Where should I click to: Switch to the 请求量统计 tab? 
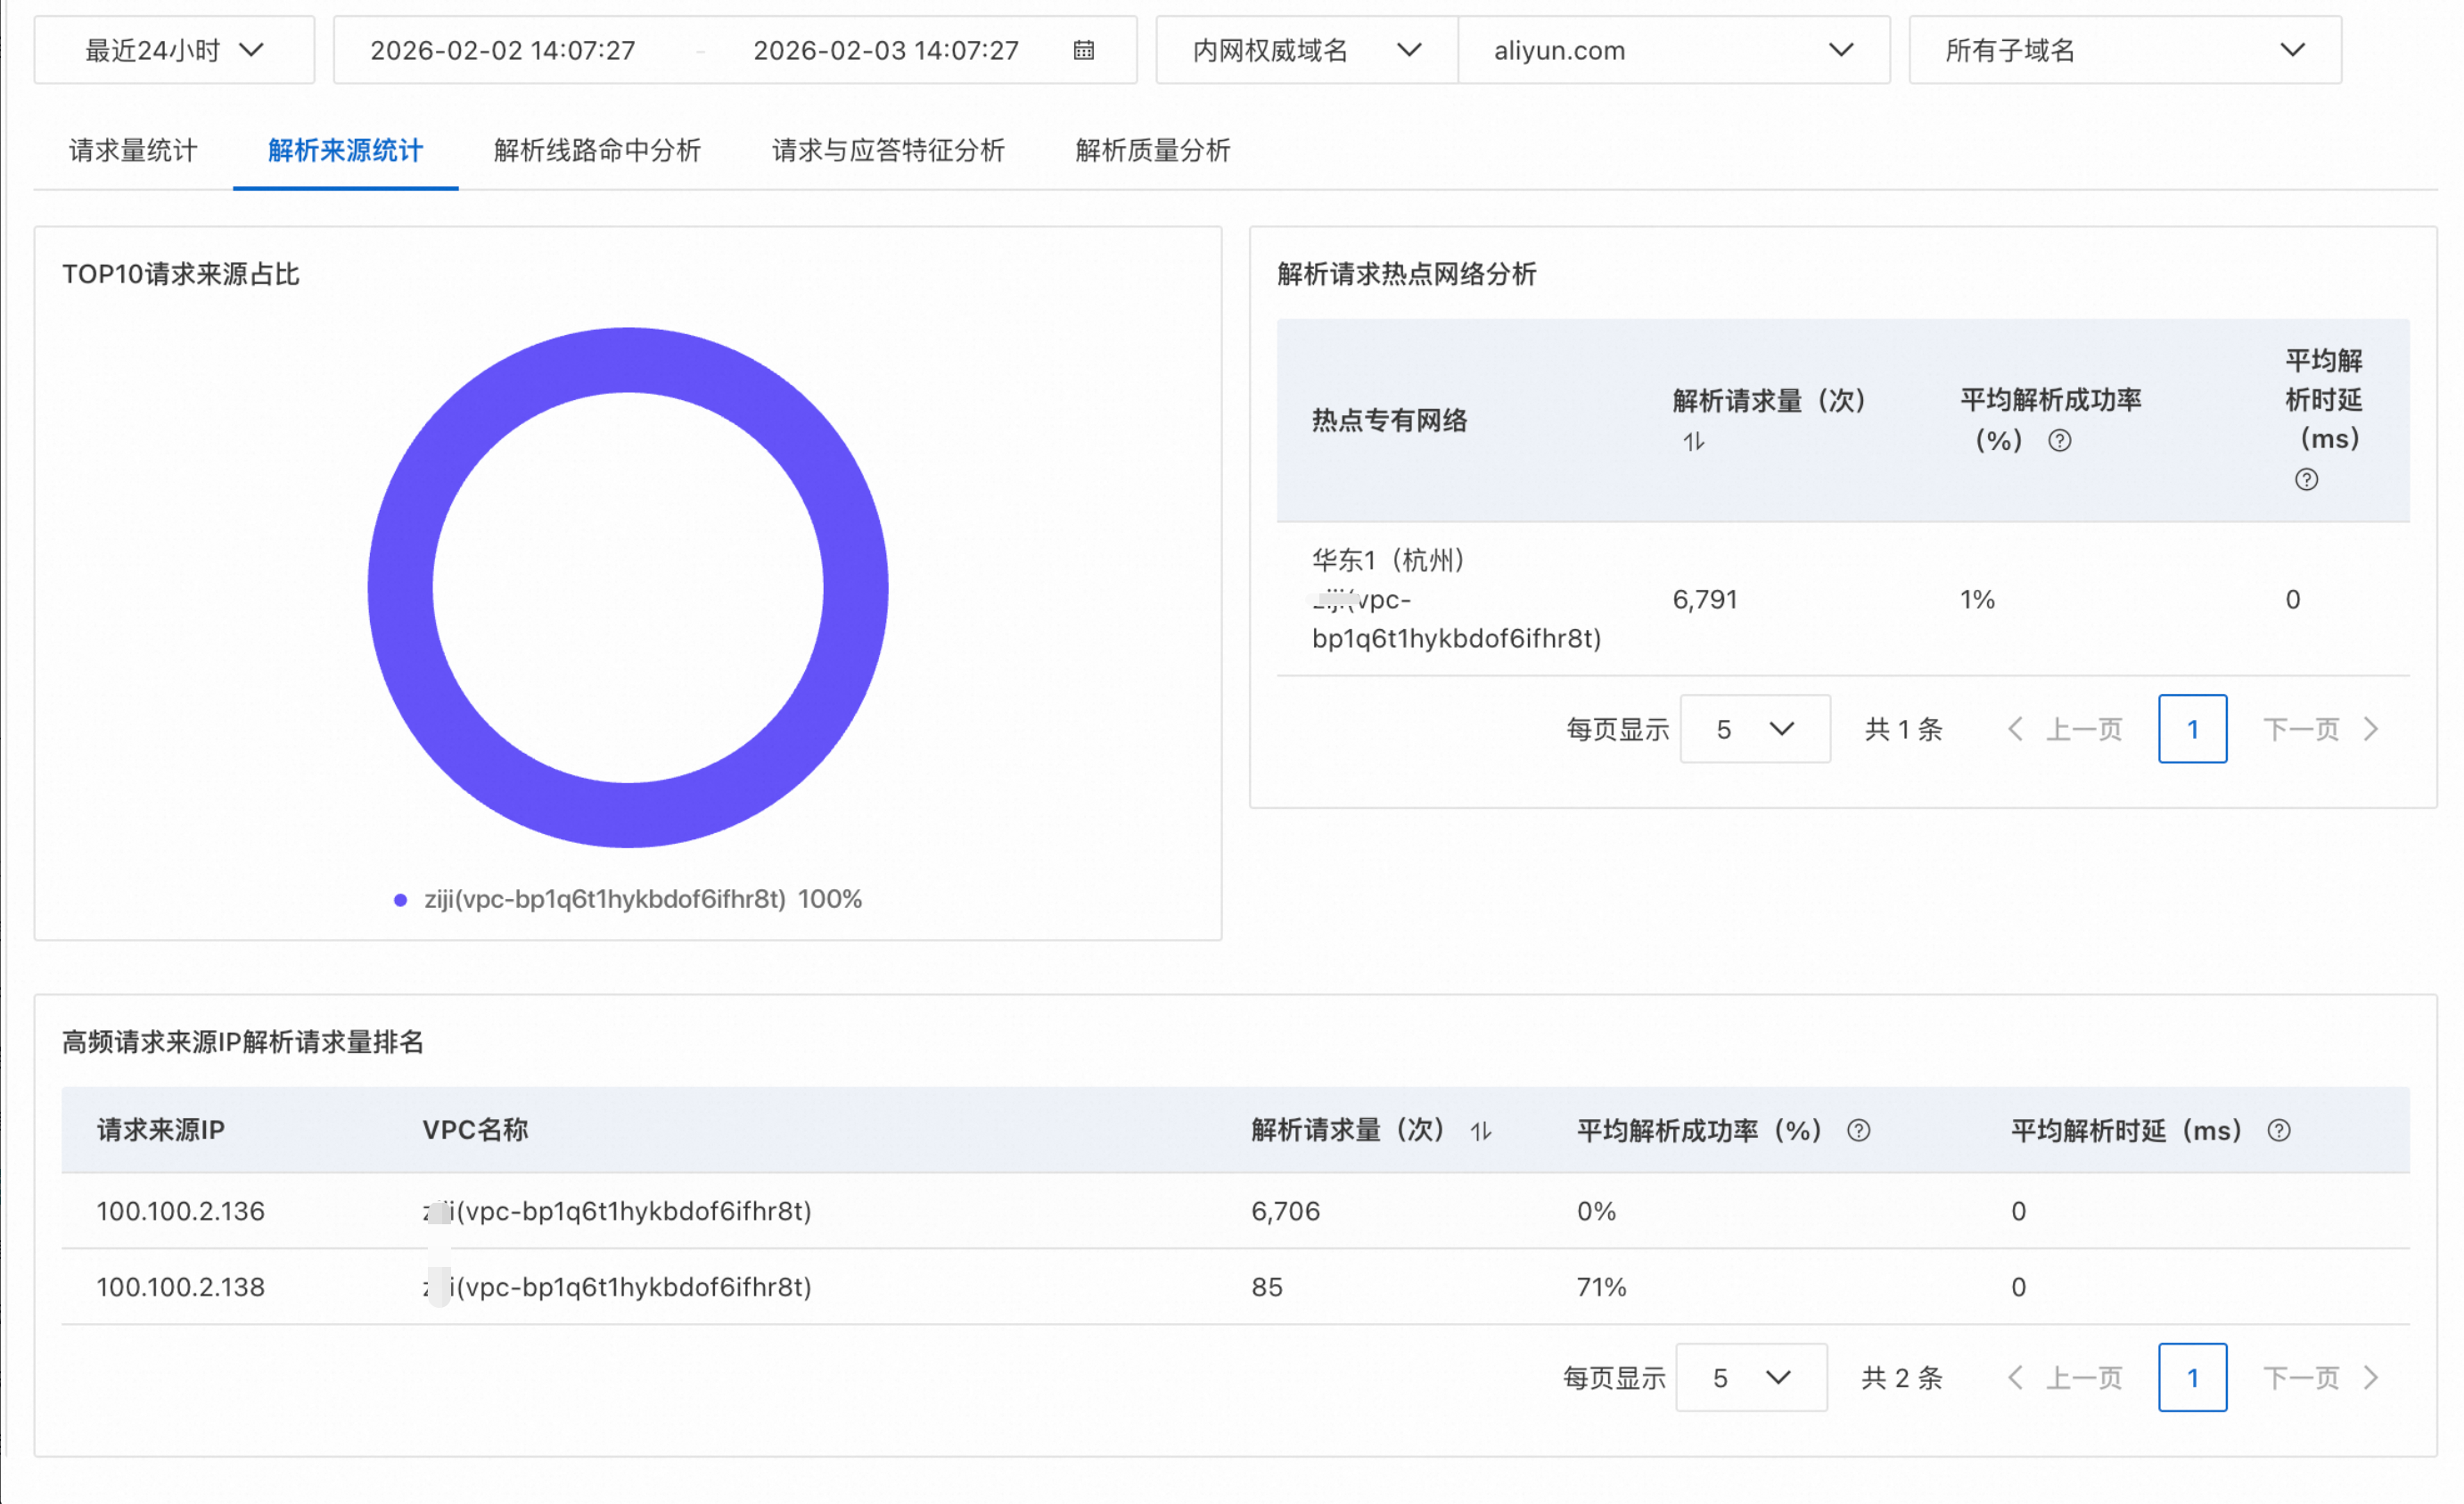(x=133, y=151)
